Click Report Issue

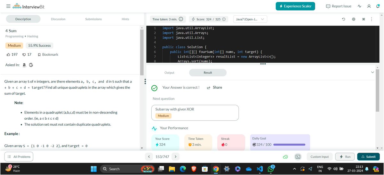coord(339,6)
